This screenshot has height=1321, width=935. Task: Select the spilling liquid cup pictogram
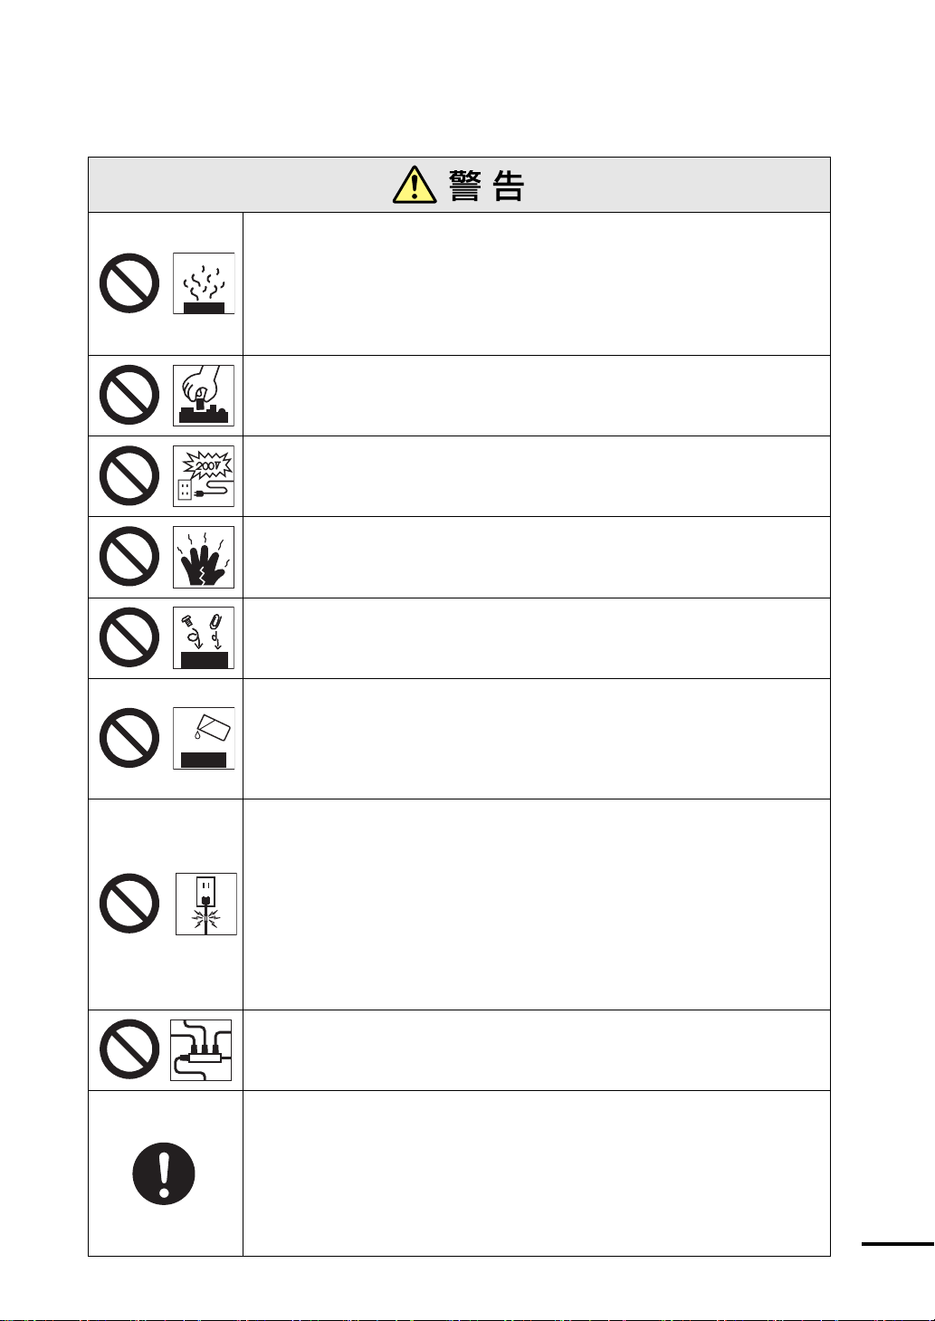pos(204,738)
